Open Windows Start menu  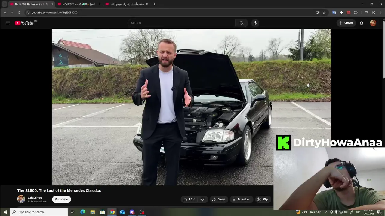[x=5, y=212]
